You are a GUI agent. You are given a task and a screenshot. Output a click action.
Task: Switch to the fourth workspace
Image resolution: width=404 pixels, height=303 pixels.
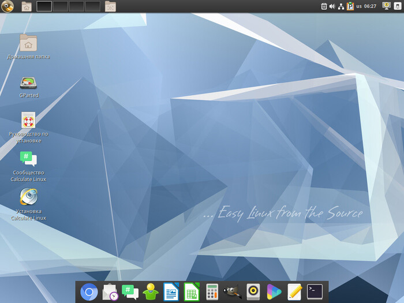(x=92, y=6)
